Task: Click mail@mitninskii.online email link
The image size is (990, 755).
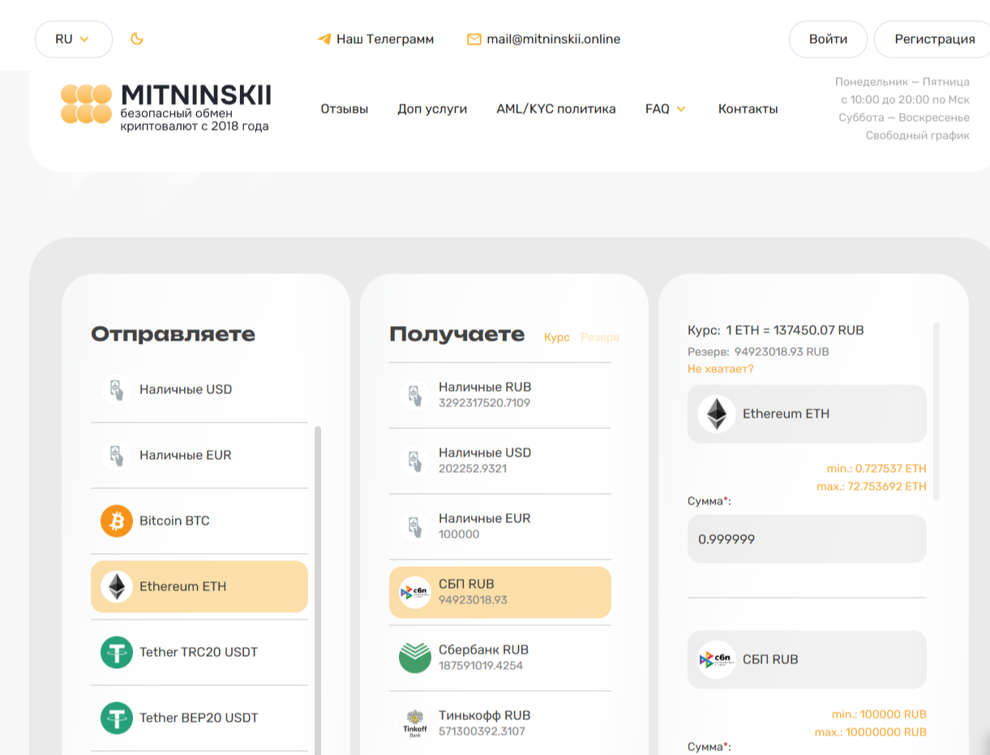Action: tap(554, 39)
